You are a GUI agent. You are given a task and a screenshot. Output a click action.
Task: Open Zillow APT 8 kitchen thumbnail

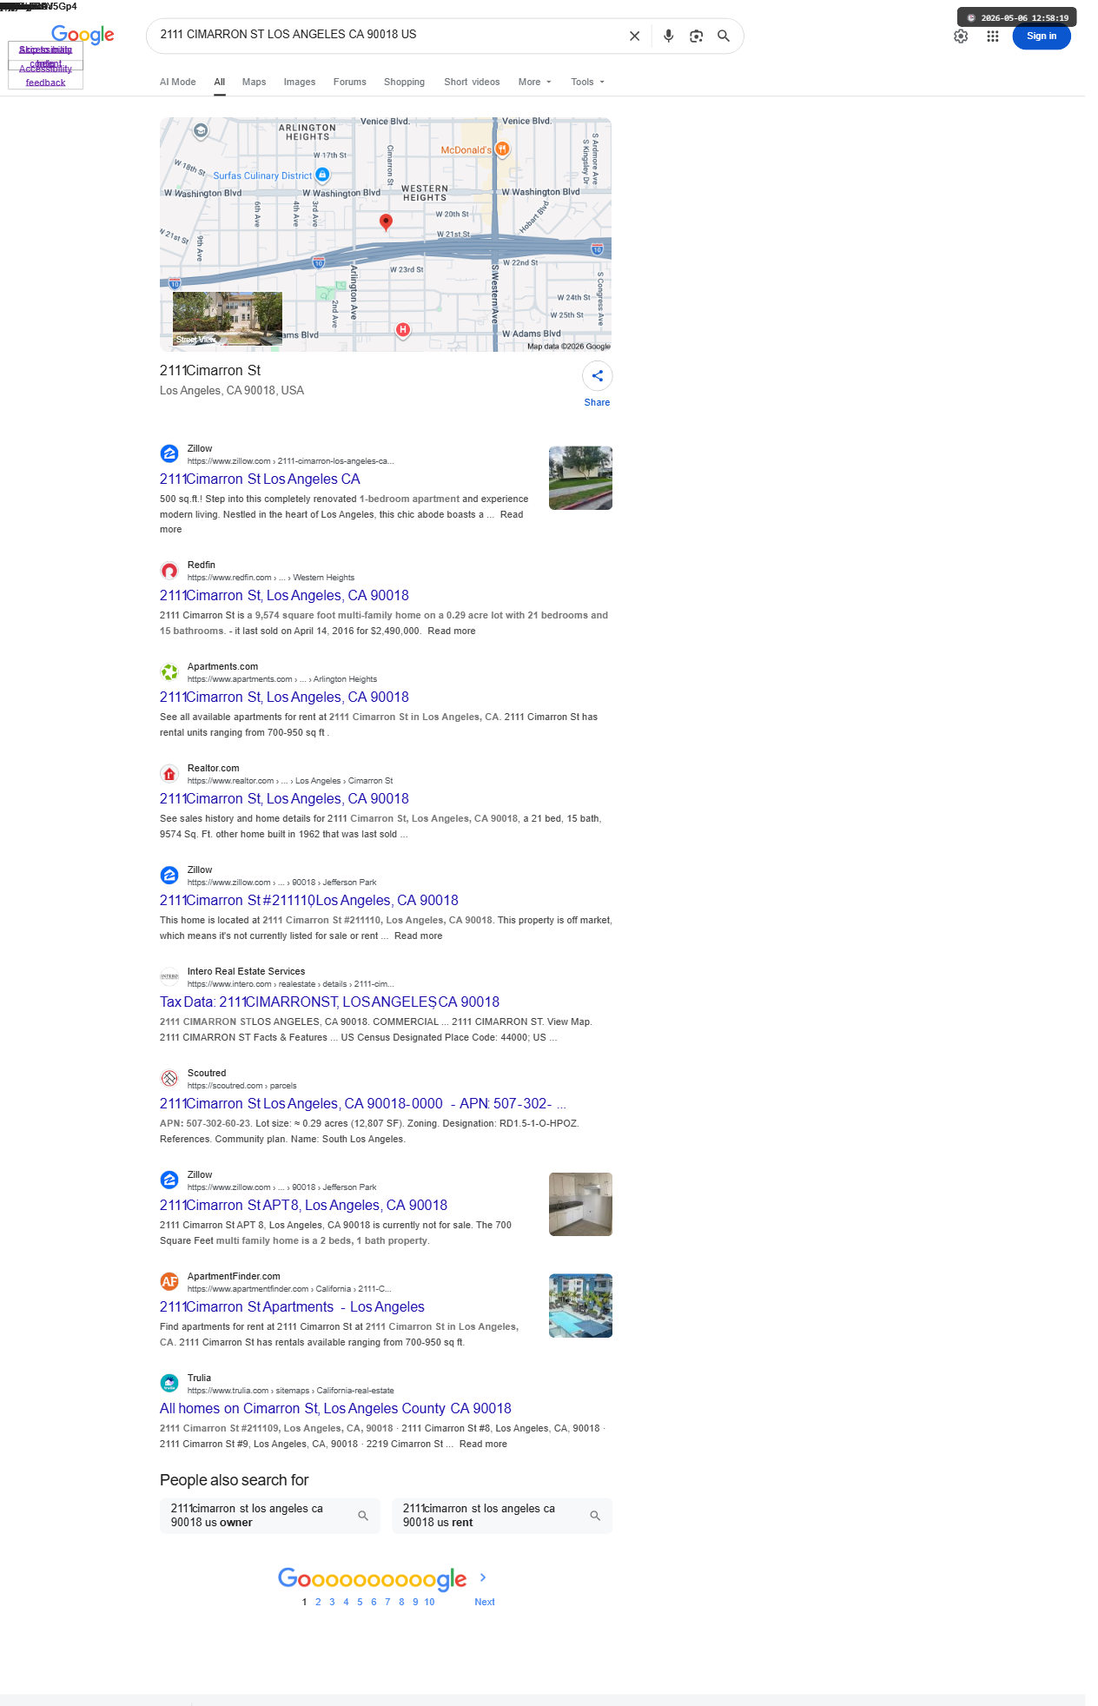pyautogui.click(x=580, y=1204)
